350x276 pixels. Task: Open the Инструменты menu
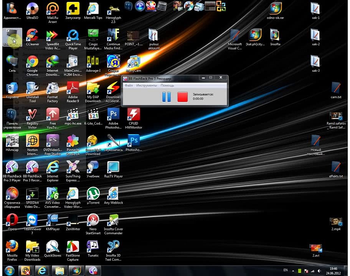coord(147,85)
